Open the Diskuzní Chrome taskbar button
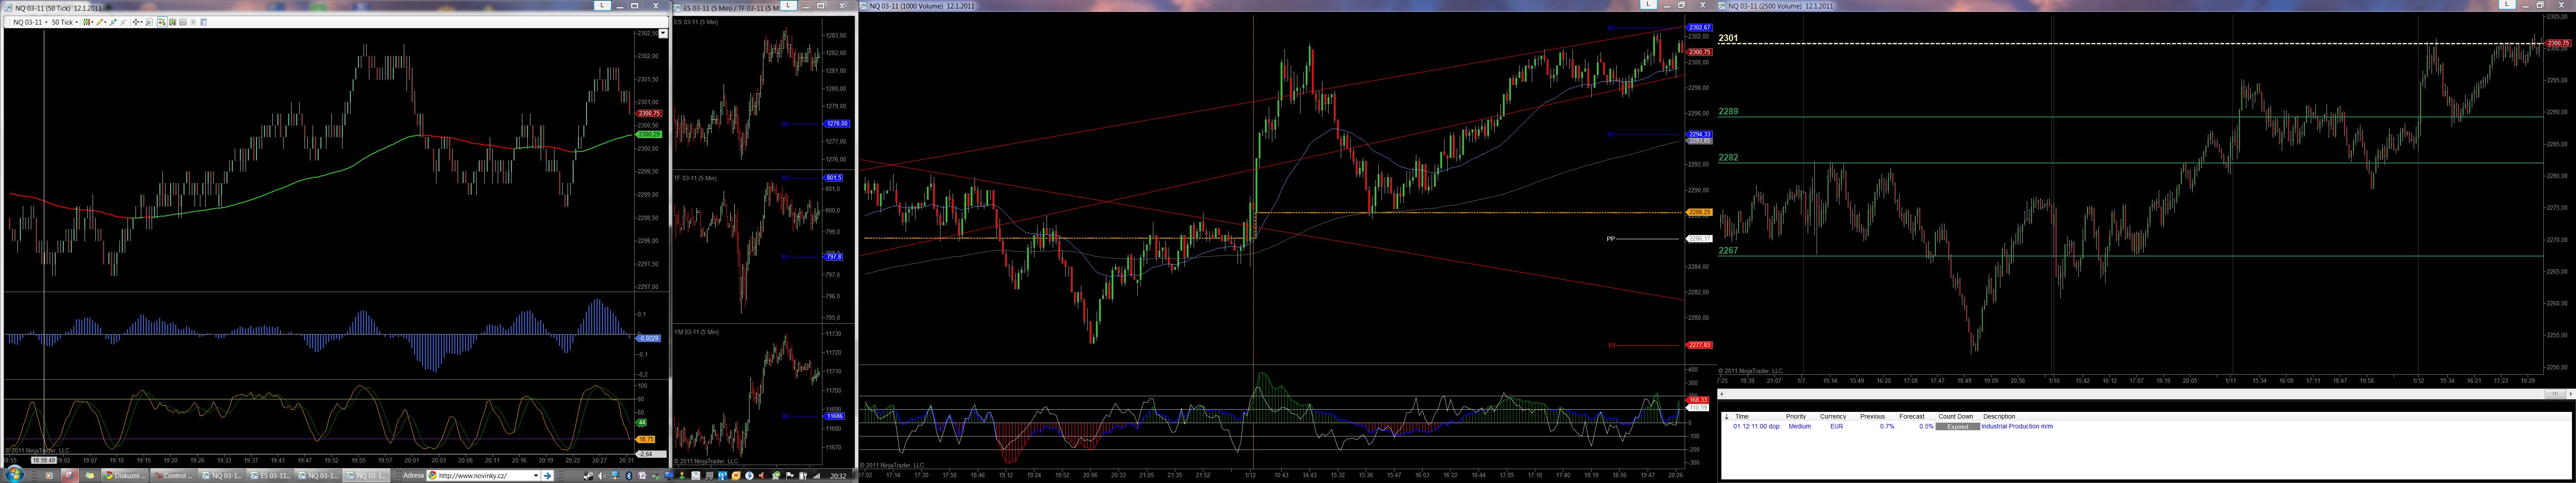This screenshot has width=2576, height=483. click(x=125, y=476)
